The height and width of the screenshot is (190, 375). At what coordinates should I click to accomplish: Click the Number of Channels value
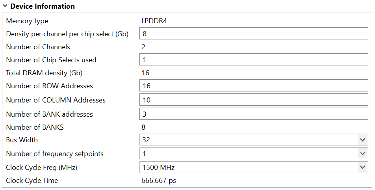coord(143,47)
